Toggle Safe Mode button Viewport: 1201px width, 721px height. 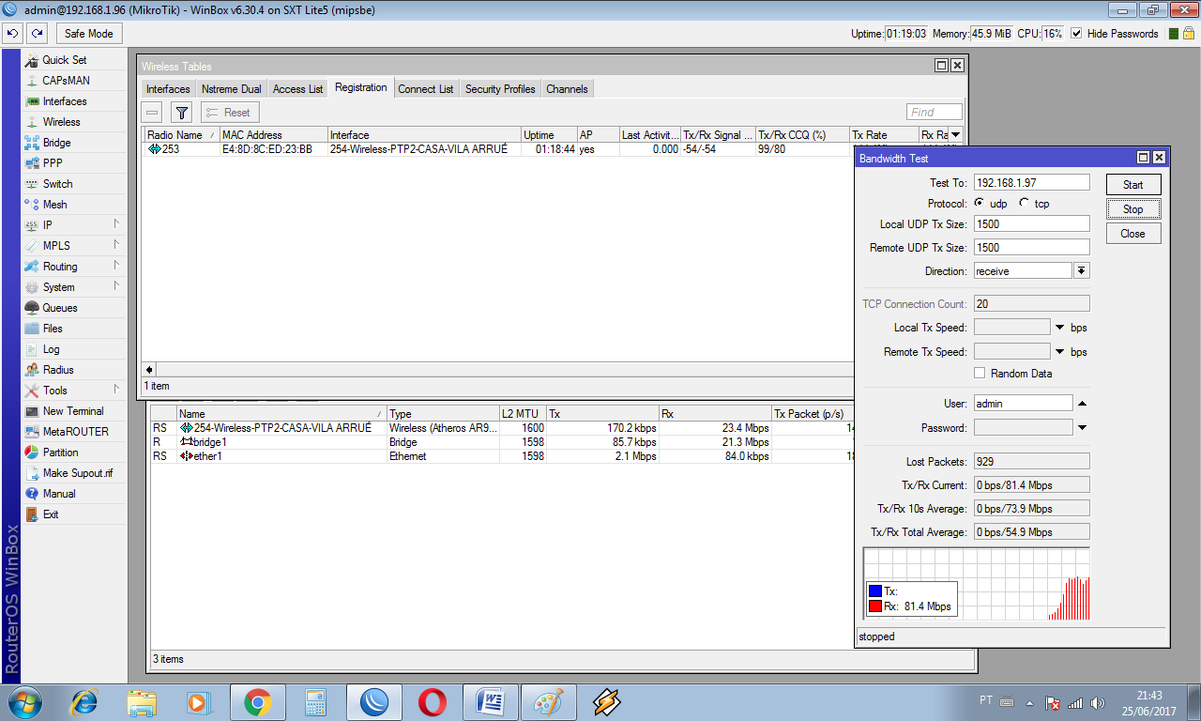tap(89, 34)
